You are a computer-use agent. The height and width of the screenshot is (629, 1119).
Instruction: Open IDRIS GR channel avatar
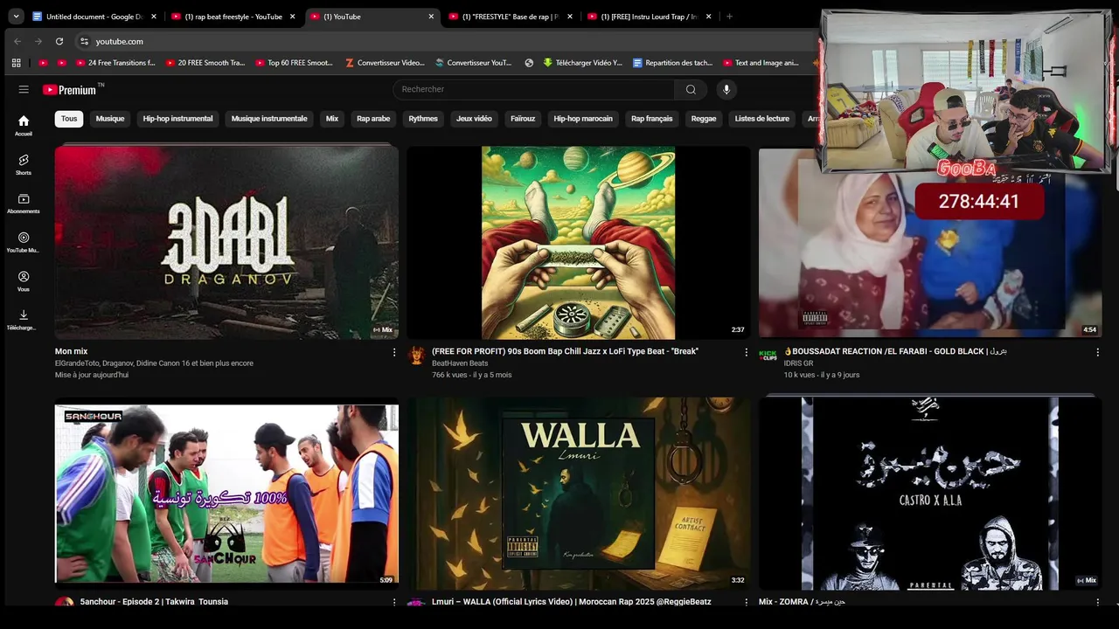click(x=768, y=356)
